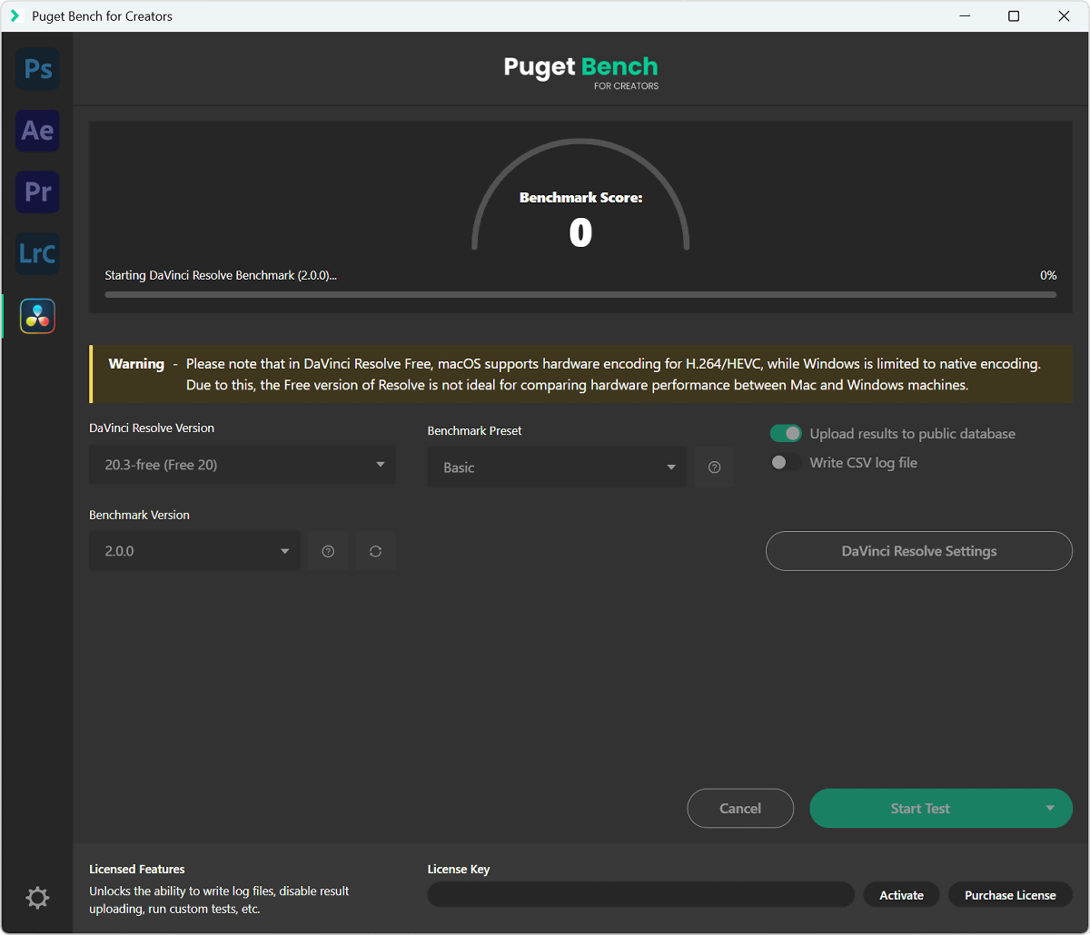The height and width of the screenshot is (935, 1090).
Task: Minimize the Puget Bench window
Action: [965, 16]
